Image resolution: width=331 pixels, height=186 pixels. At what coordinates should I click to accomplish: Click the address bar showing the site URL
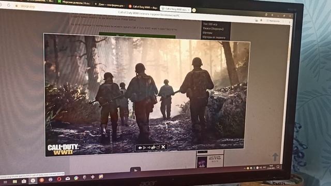tap(28, 6)
